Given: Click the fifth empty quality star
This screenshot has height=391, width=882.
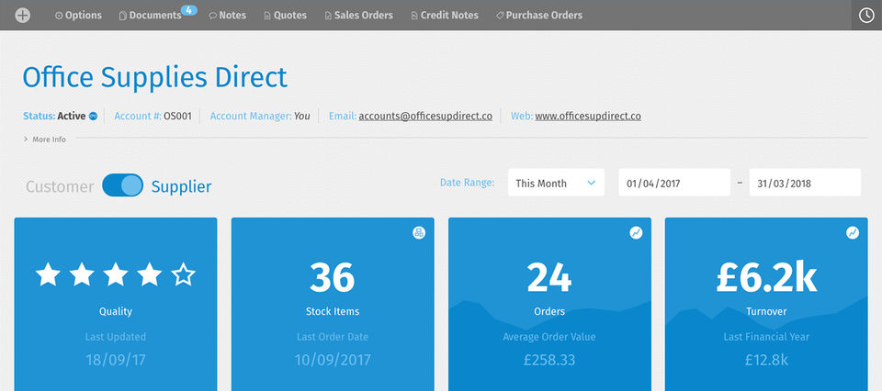Looking at the screenshot, I should click(x=184, y=274).
